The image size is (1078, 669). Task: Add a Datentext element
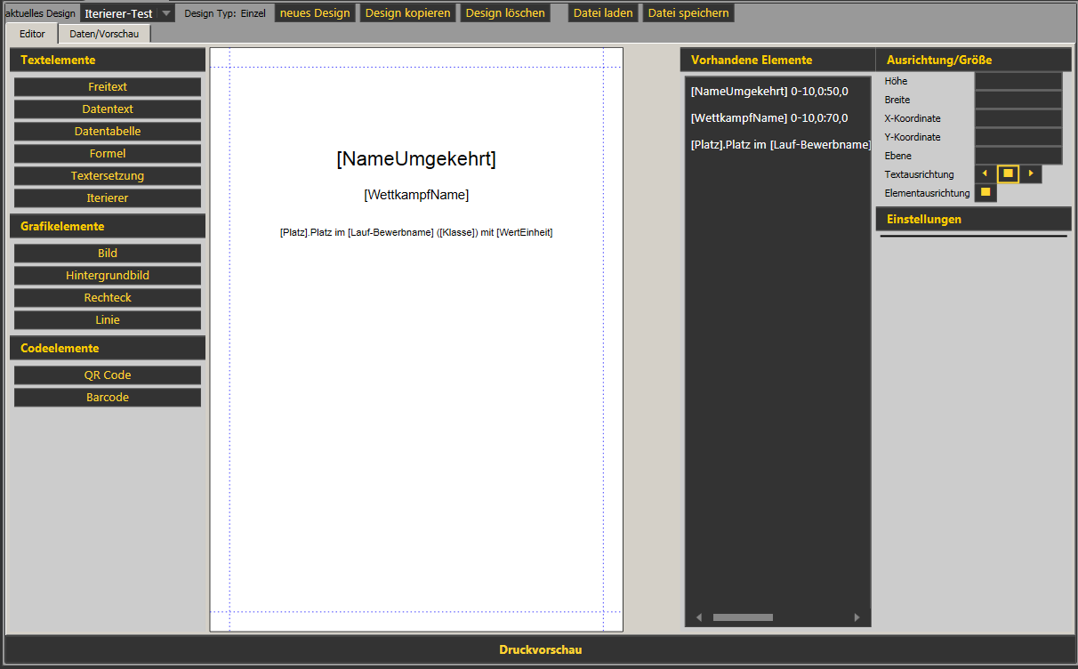108,109
